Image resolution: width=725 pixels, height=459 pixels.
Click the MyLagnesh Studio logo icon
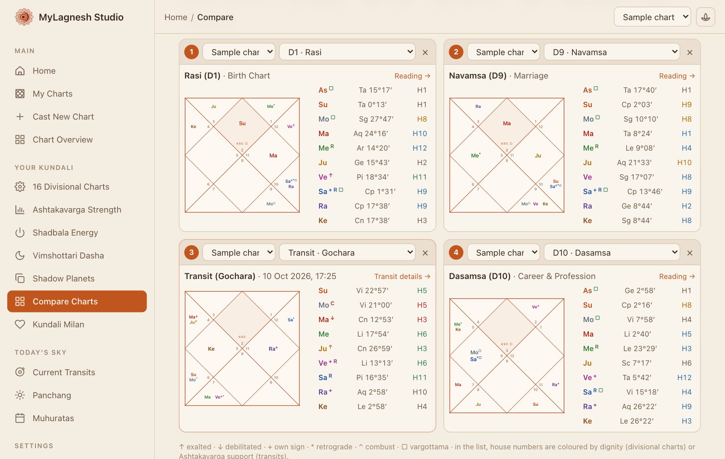(24, 17)
